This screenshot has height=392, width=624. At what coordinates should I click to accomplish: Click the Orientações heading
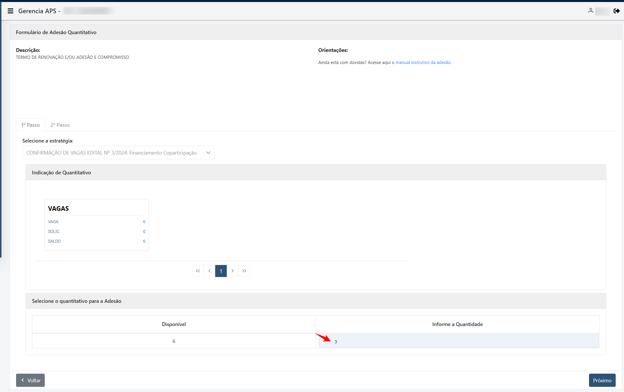point(333,50)
